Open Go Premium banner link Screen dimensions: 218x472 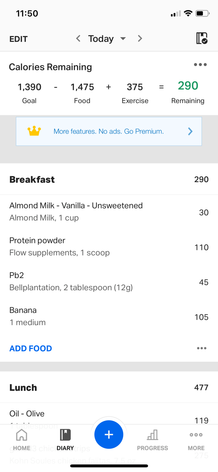click(109, 131)
